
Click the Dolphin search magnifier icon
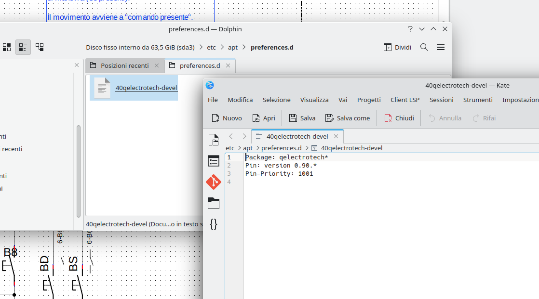pyautogui.click(x=424, y=47)
